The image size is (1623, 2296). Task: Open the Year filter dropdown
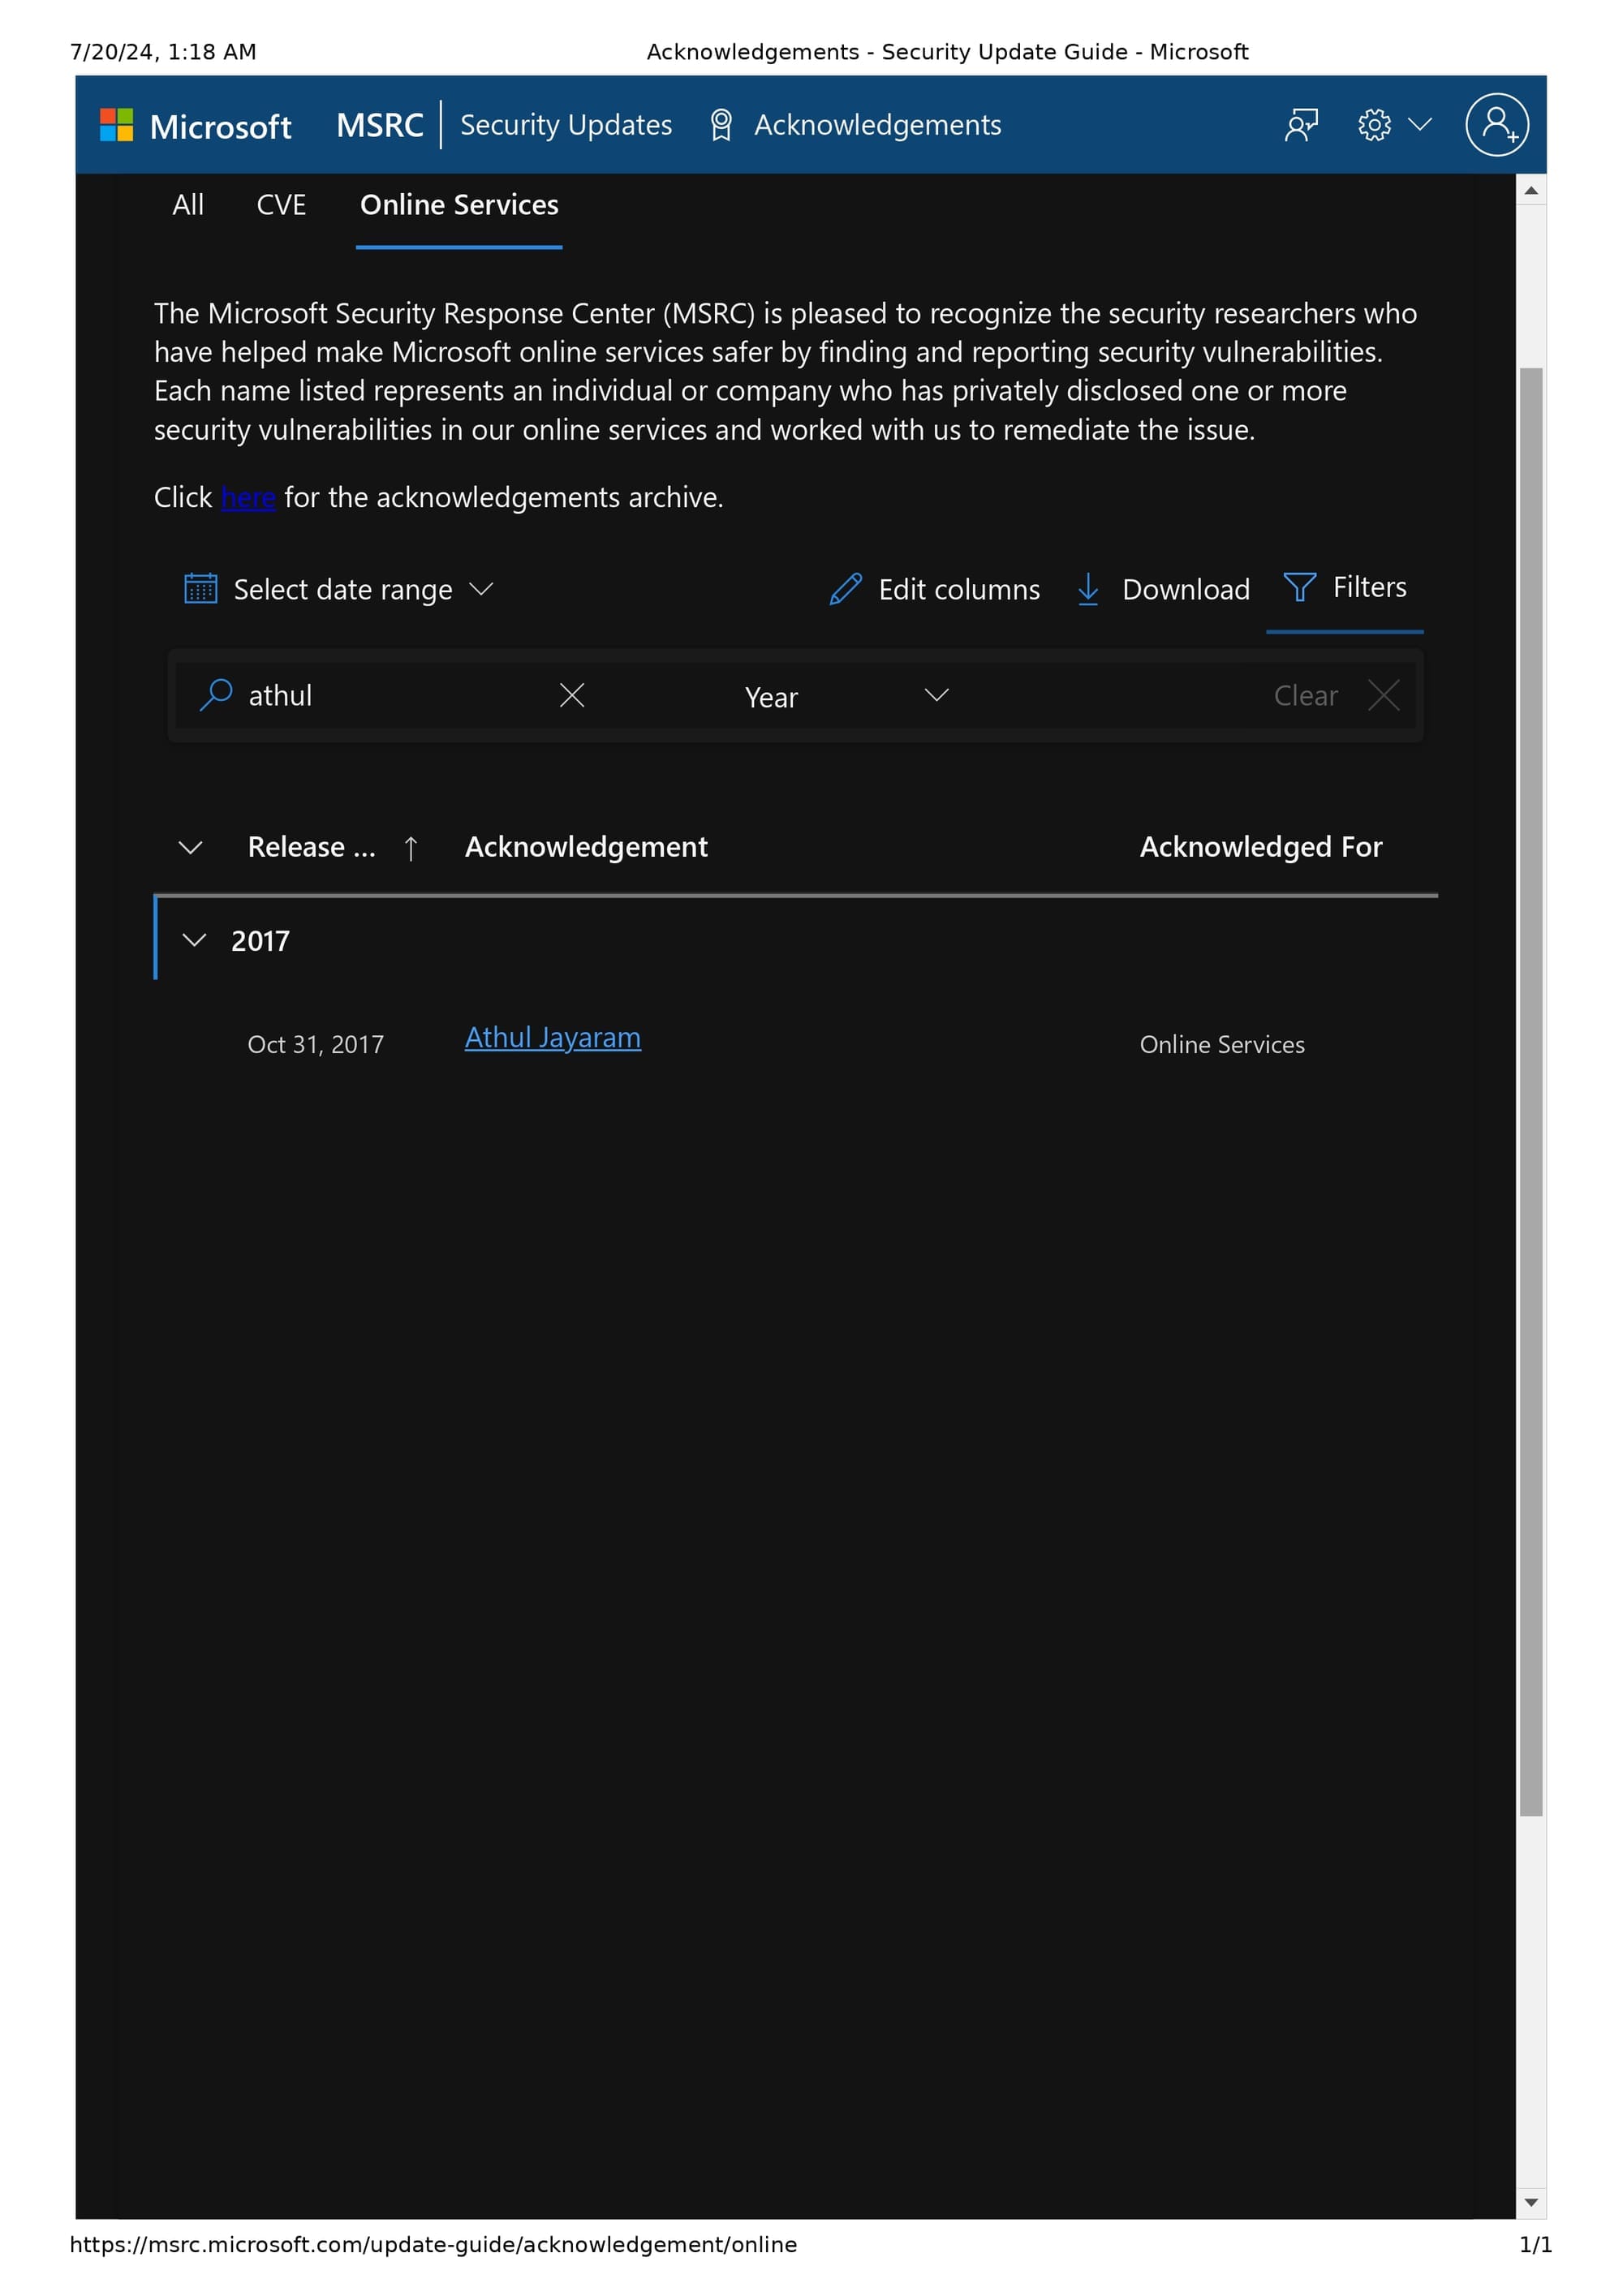coord(845,696)
